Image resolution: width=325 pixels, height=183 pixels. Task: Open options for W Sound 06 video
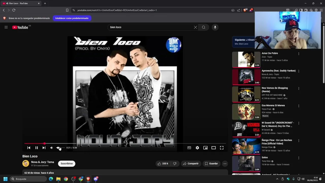pos(299,123)
